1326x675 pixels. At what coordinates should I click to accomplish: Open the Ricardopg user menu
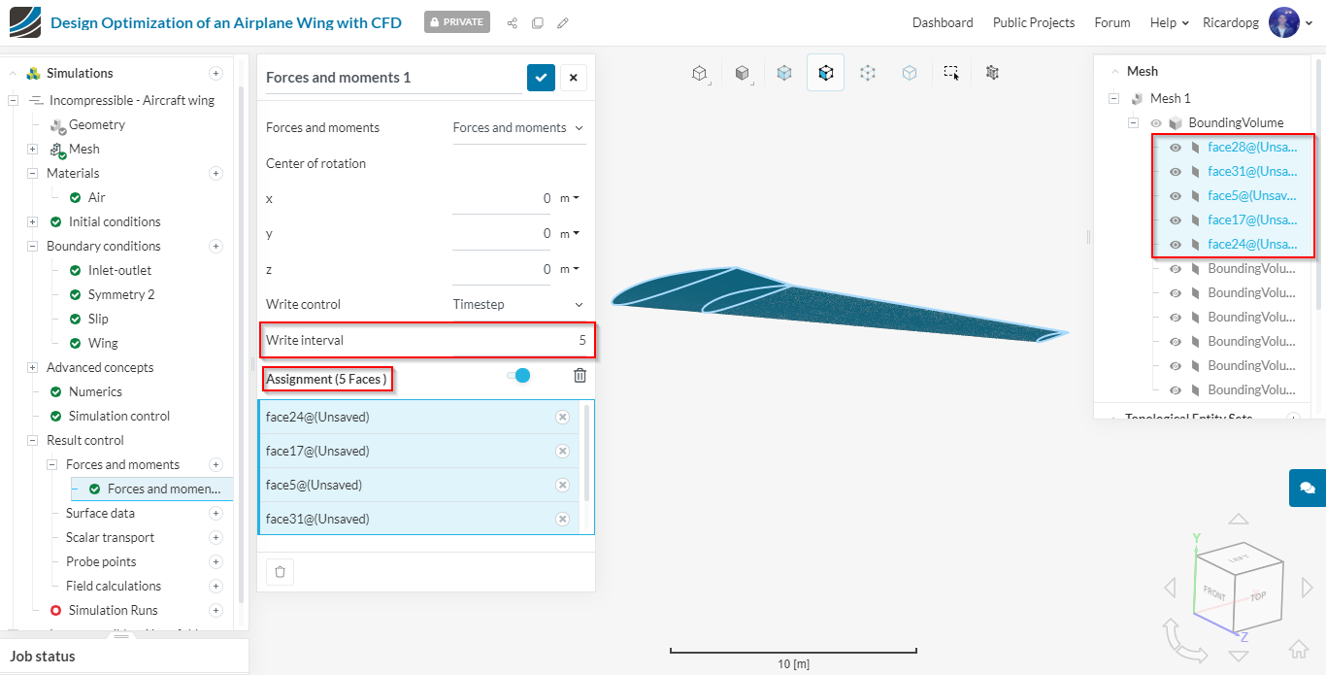pyautogui.click(x=1257, y=22)
